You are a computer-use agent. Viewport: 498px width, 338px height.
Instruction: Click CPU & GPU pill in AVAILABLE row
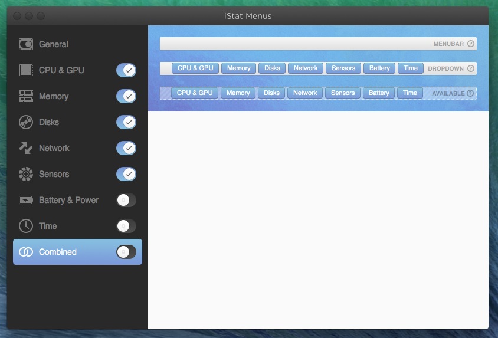[x=194, y=93]
